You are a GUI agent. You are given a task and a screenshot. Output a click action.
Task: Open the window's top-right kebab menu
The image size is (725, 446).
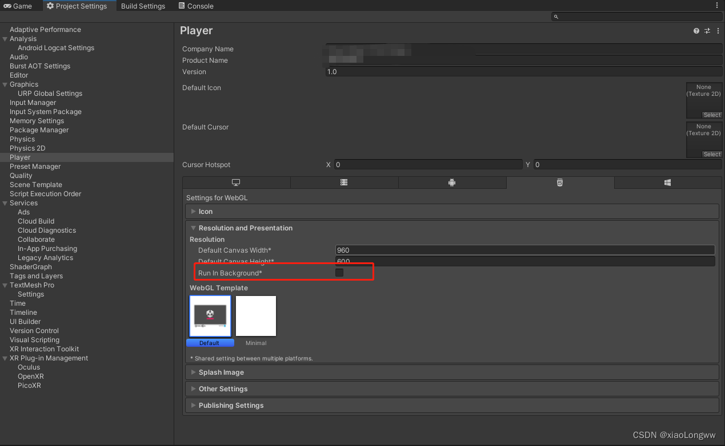click(x=717, y=5)
